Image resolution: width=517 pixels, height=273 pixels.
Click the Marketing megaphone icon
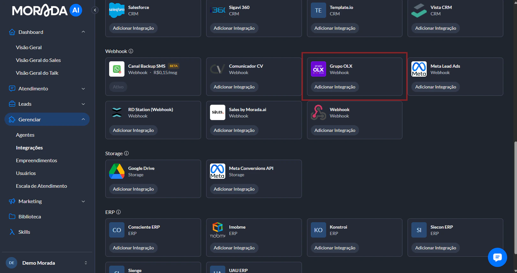[x=12, y=201]
